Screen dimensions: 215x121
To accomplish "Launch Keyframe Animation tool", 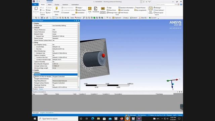I will pyautogui.click(x=103, y=10).
